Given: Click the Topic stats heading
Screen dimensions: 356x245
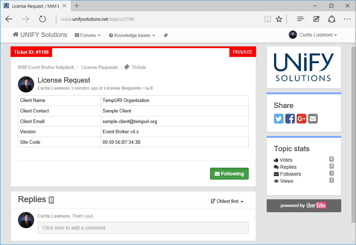Looking at the screenshot, I should coord(292,149).
